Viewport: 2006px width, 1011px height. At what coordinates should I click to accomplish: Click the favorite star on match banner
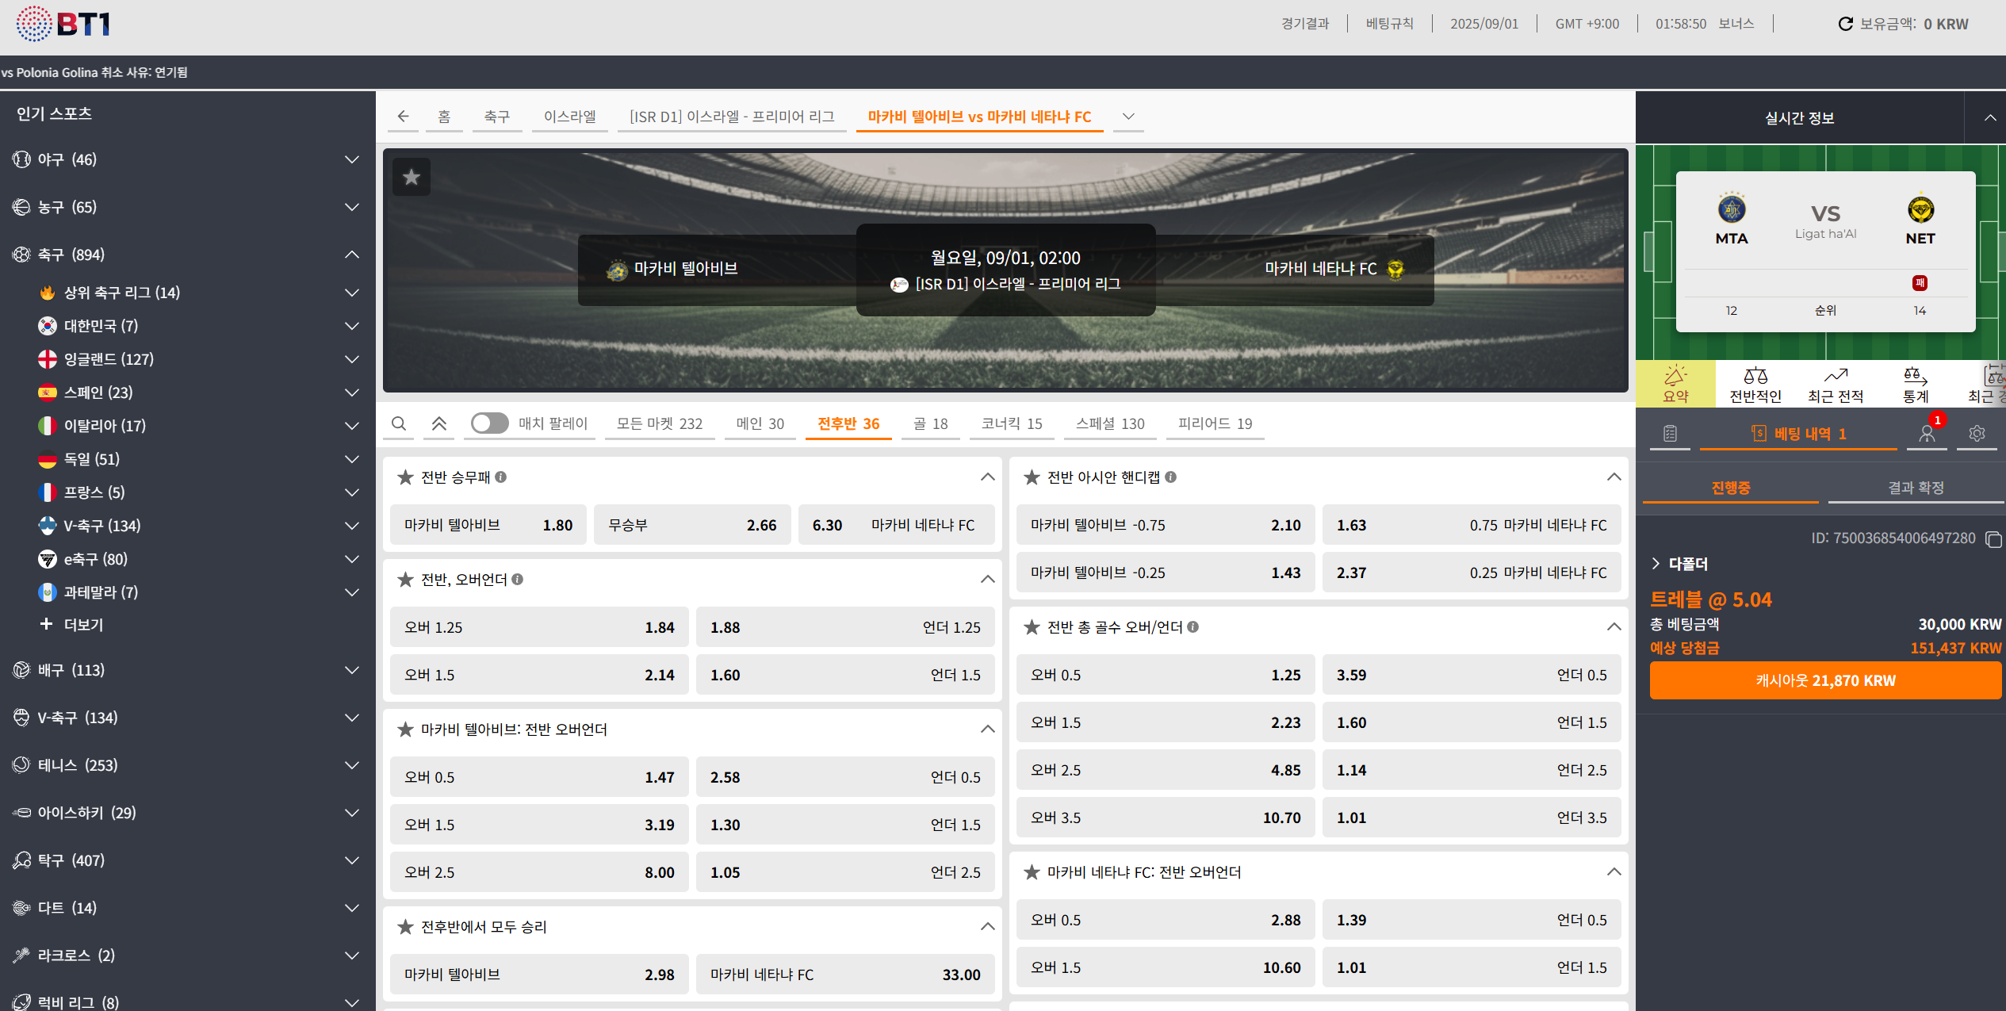pos(411,177)
